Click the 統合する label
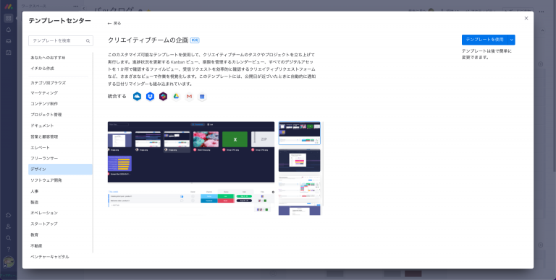Image resolution: width=556 pixels, height=280 pixels. [x=117, y=96]
